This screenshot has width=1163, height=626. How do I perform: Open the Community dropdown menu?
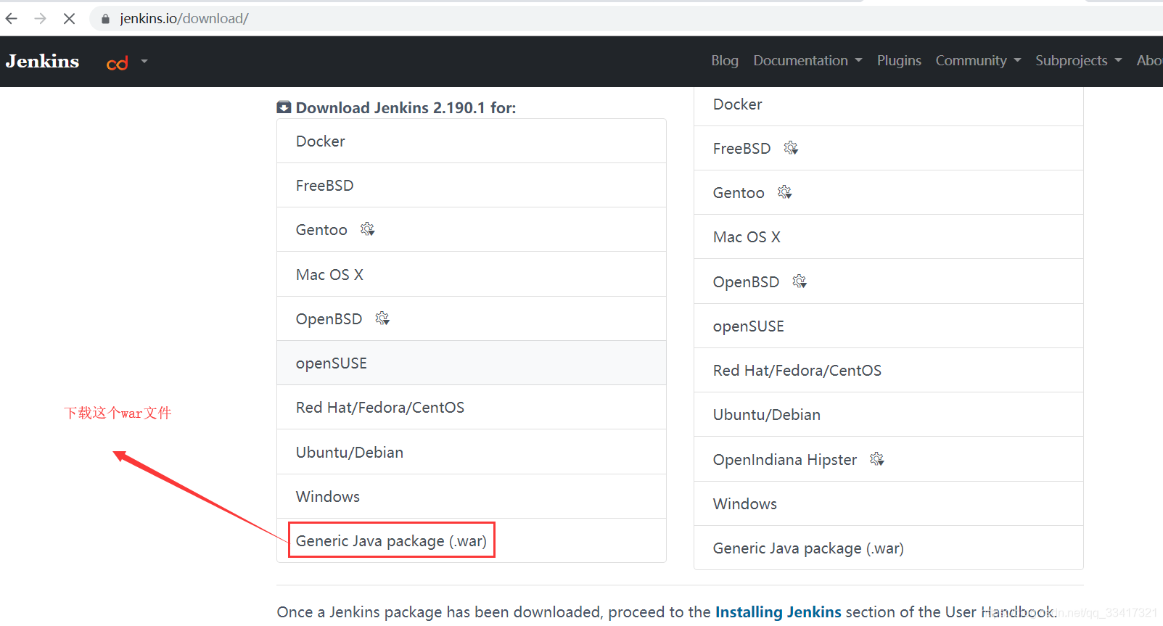[978, 61]
